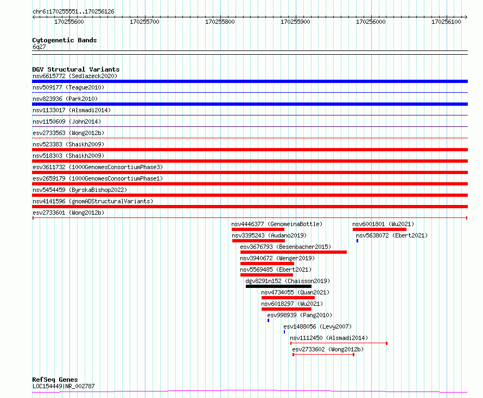Click the small blue nsv5638072 marker

[x=357, y=241]
